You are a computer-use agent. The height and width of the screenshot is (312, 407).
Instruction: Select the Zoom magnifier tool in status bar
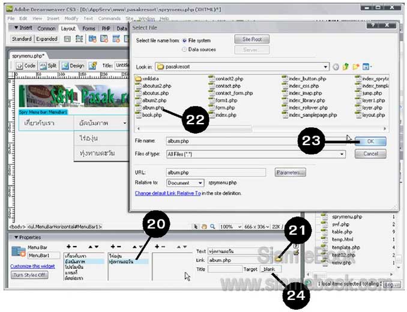(213, 227)
